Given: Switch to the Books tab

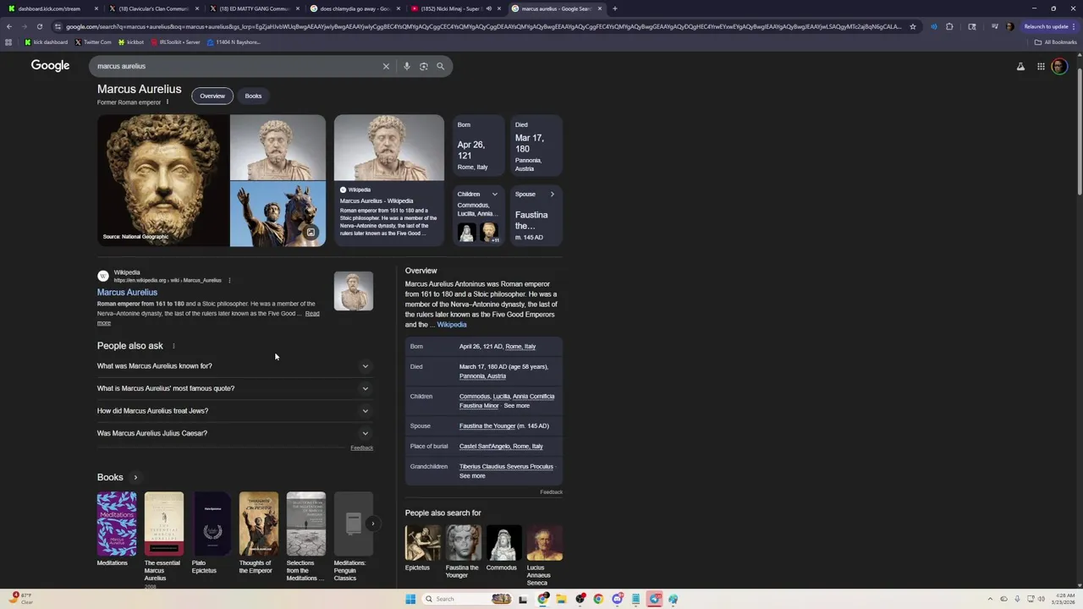Looking at the screenshot, I should 253,96.
